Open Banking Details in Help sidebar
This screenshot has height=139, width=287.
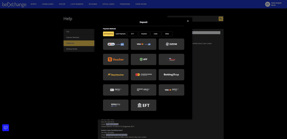click(79, 49)
